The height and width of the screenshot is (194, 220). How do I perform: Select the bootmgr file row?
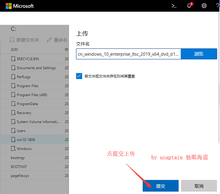(x=34, y=157)
